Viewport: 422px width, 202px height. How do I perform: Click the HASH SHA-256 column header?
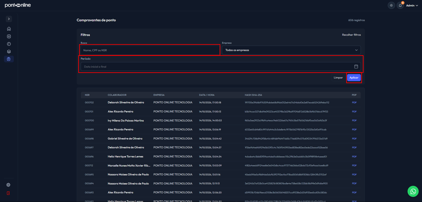click(x=253, y=95)
